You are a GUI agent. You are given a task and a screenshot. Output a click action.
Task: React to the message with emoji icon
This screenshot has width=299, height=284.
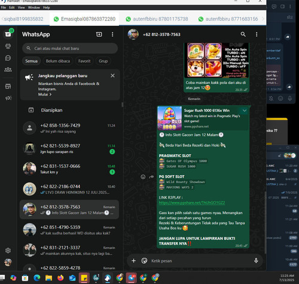(143, 177)
